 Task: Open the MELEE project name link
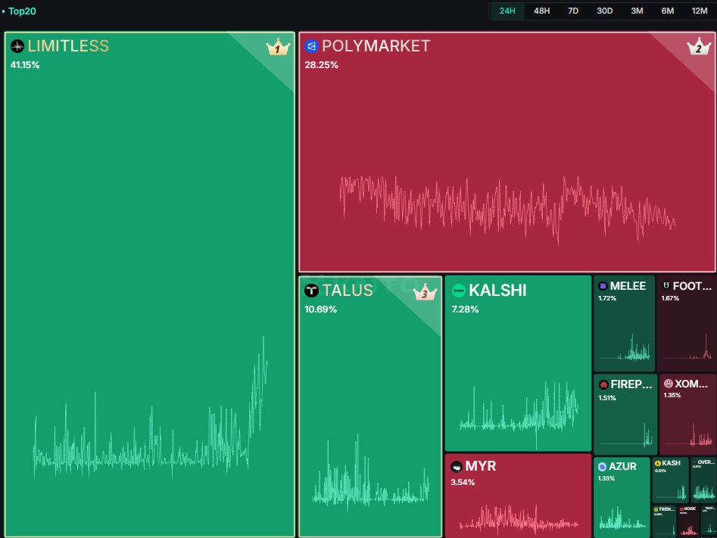(628, 286)
